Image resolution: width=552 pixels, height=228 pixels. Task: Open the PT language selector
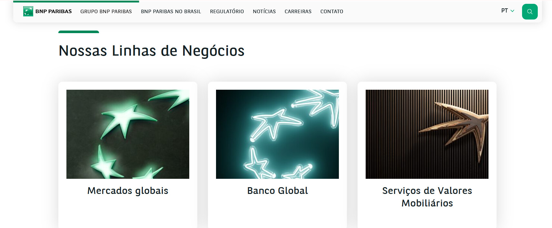[x=508, y=11]
